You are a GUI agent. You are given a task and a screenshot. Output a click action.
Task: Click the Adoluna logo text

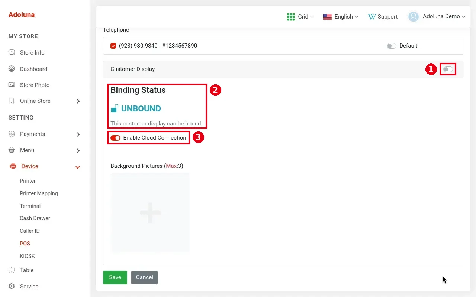22,15
